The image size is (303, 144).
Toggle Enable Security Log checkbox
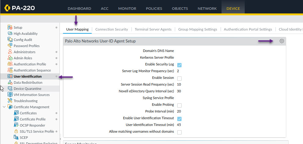tap(179, 65)
